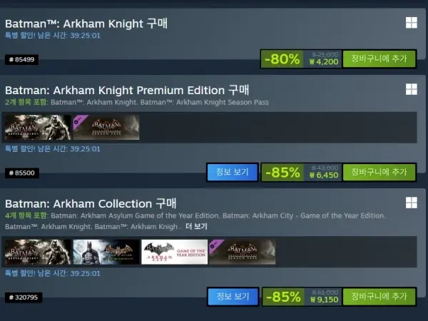Add Arkham Collection at ₩9,150 to cart
The width and height of the screenshot is (428, 321).
(379, 297)
